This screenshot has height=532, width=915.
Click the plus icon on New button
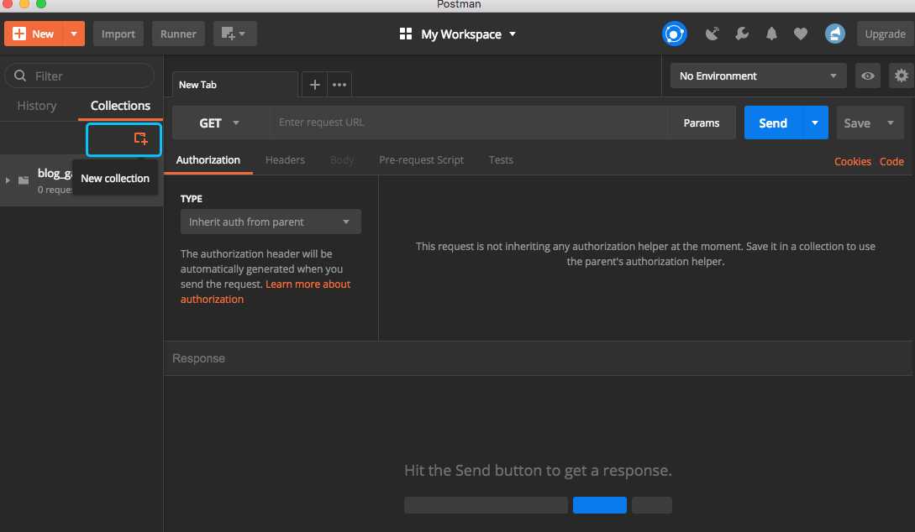[18, 34]
